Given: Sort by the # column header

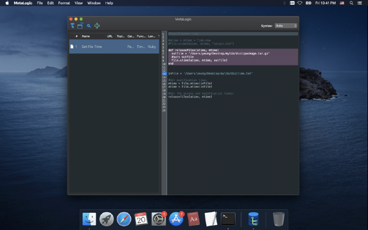Looking at the screenshot, I should [77, 36].
